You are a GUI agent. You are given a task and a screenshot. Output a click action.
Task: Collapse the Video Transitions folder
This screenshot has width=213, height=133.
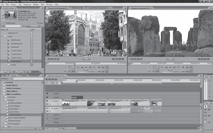point(2,94)
